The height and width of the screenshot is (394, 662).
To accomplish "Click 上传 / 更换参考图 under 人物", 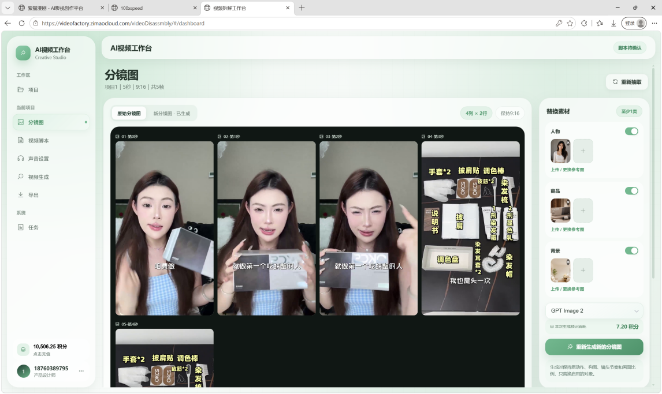I will click(567, 170).
